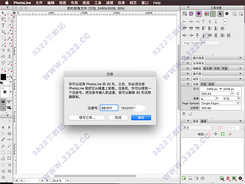Expand the 直方图 panel triangle
245x184 pixels.
[x=188, y=73]
